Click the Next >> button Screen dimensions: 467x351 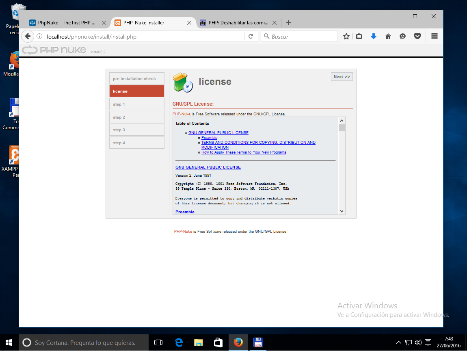click(342, 76)
